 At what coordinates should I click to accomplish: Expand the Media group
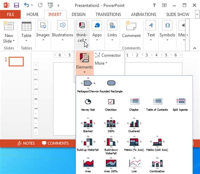pos(182,31)
